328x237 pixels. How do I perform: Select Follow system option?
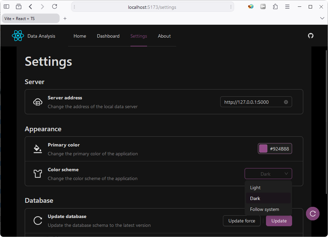pos(268,209)
